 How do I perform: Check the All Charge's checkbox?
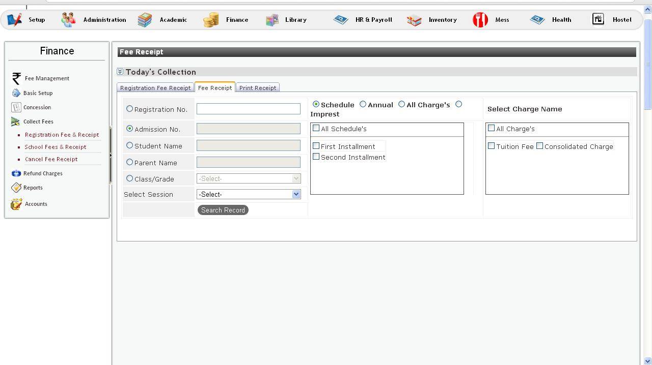pos(491,128)
